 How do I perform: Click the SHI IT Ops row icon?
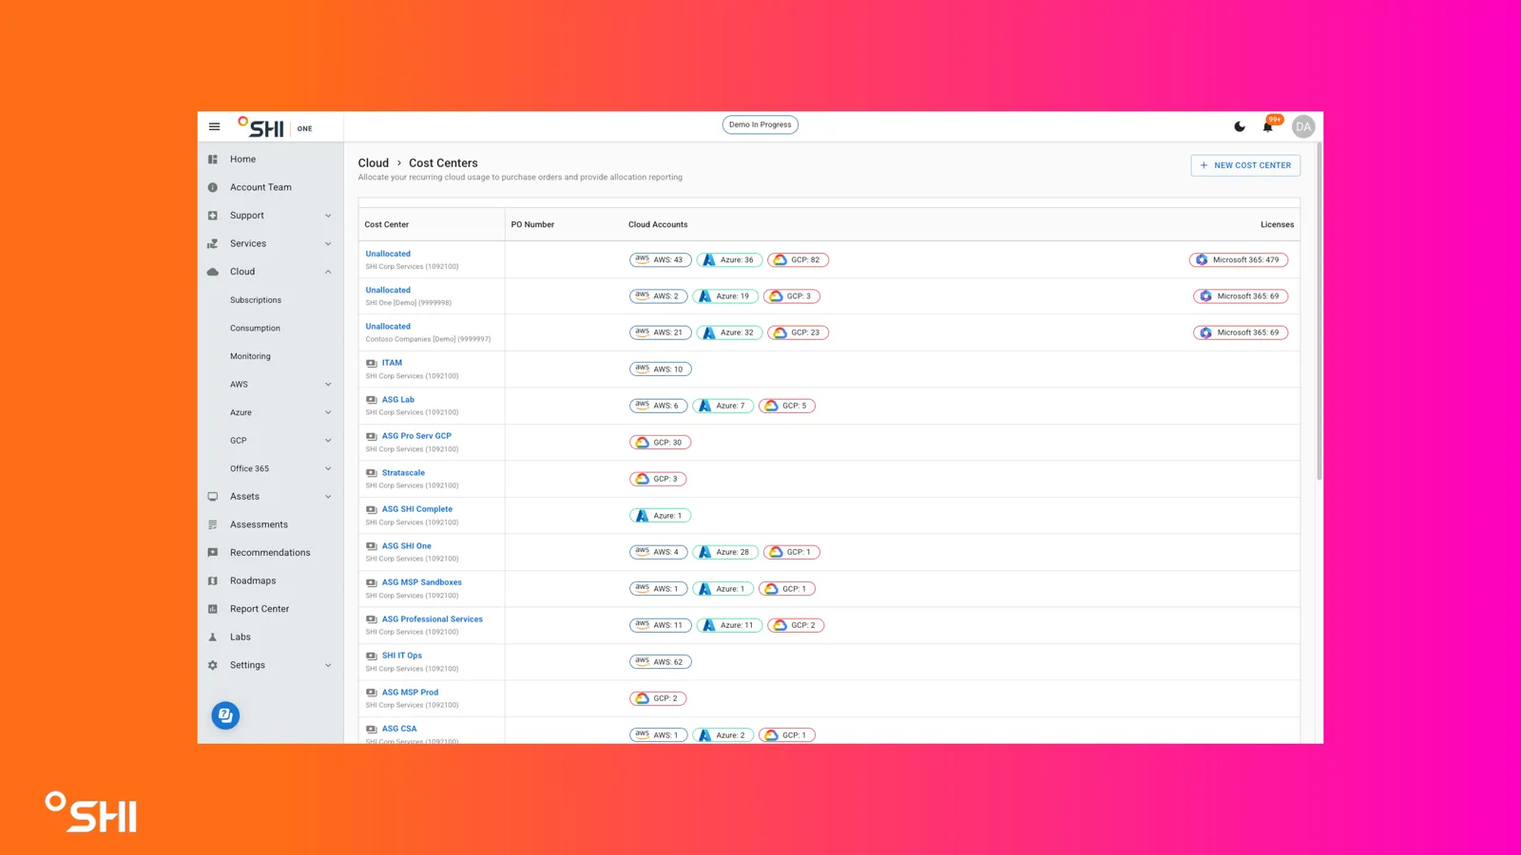371,655
